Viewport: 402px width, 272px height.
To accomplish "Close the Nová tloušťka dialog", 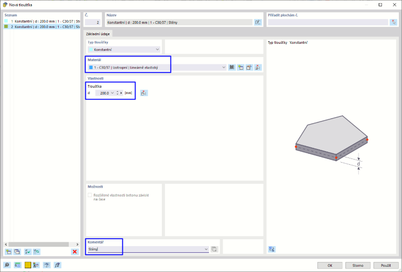I will point(394,5).
